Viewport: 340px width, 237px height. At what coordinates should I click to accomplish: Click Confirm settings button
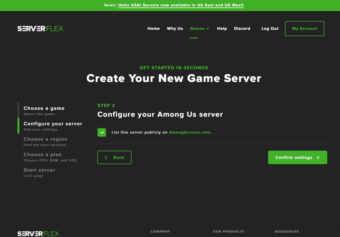point(298,158)
